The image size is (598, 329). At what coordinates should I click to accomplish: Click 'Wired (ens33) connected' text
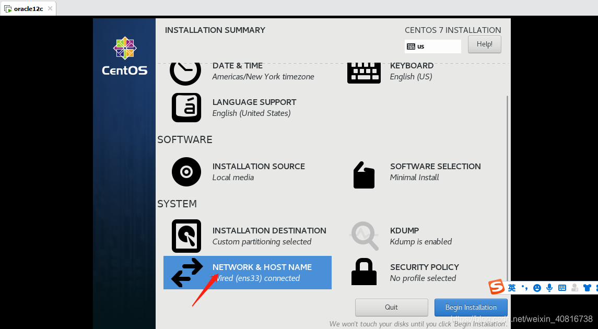coord(256,278)
